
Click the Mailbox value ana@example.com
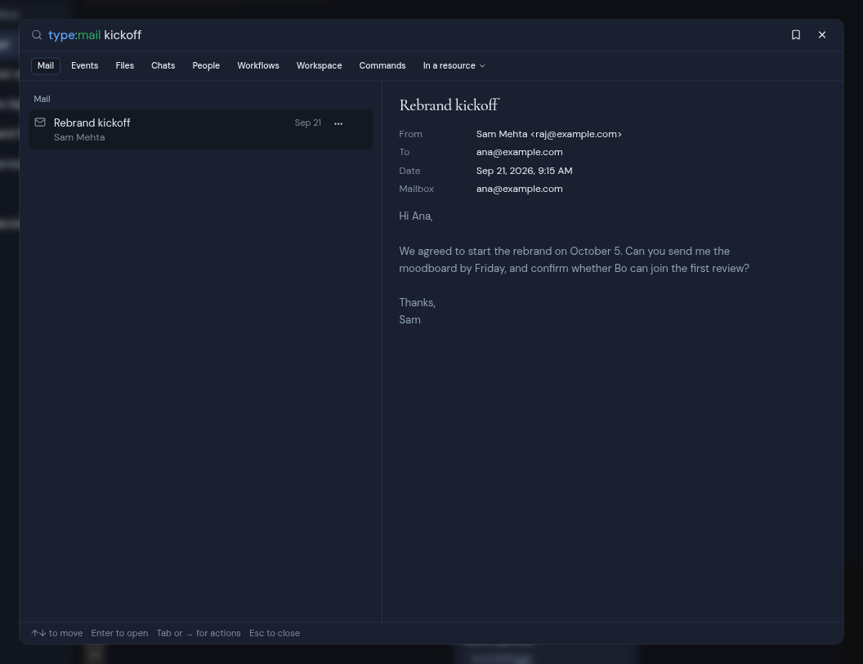tap(520, 189)
